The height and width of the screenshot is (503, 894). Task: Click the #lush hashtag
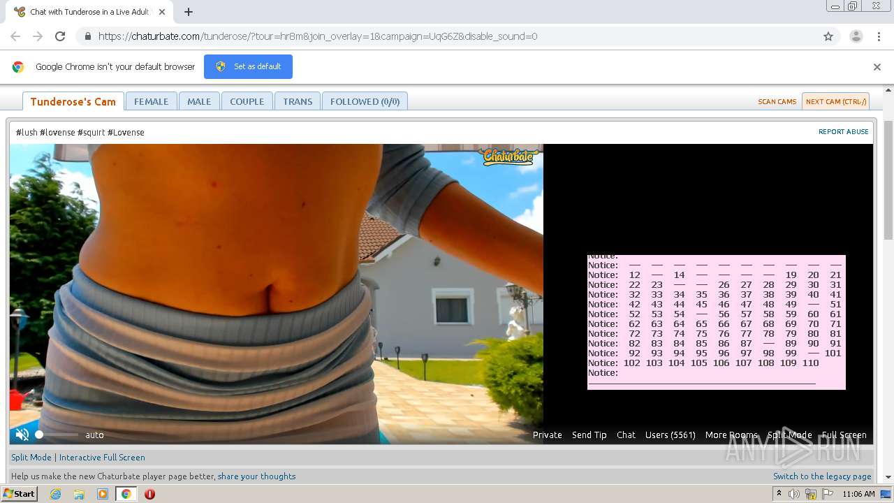point(27,132)
